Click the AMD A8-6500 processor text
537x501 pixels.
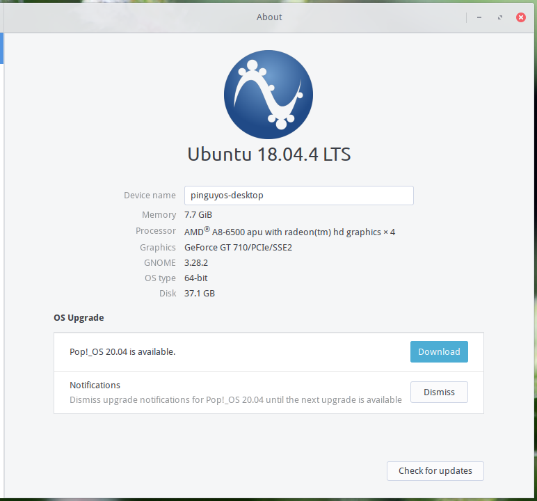pyautogui.click(x=290, y=232)
